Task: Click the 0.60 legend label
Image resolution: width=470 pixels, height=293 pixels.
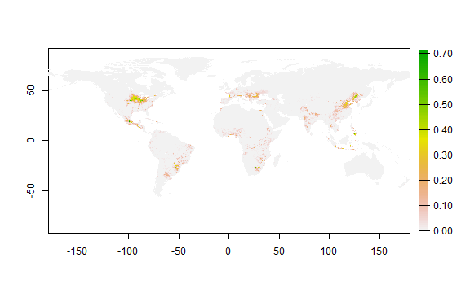Action: (x=443, y=80)
